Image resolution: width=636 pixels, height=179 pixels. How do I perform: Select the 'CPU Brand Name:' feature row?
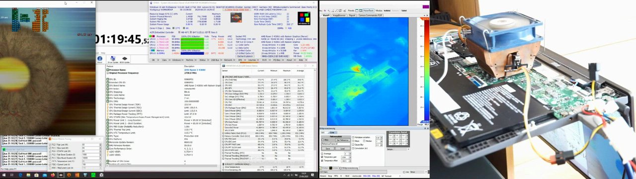tap(162, 86)
